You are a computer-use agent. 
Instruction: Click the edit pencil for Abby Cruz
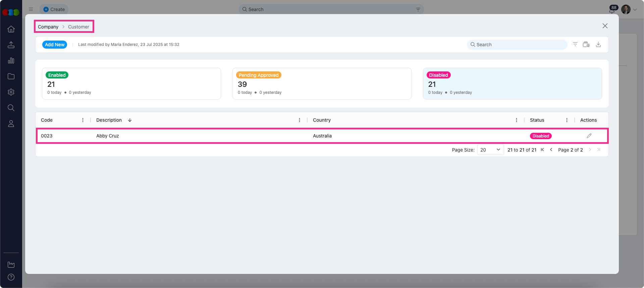click(x=589, y=136)
